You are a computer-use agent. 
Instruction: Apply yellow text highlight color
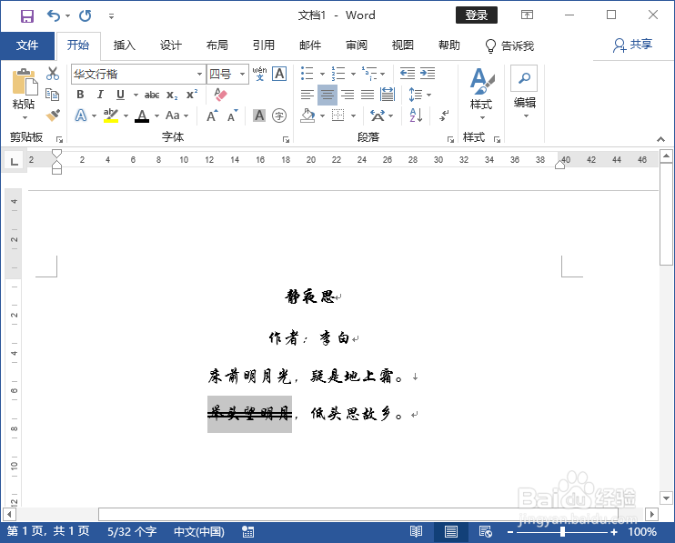[x=111, y=116]
